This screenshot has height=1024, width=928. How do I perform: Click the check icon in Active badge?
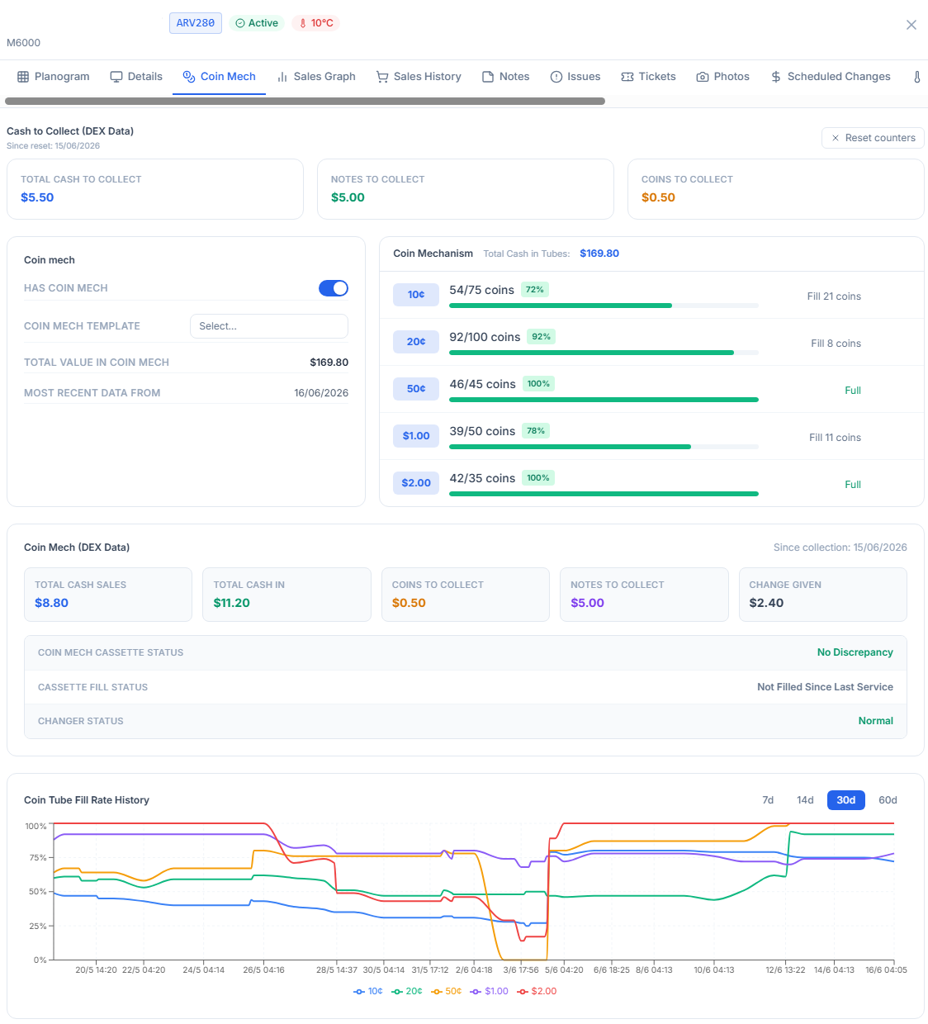coord(240,23)
